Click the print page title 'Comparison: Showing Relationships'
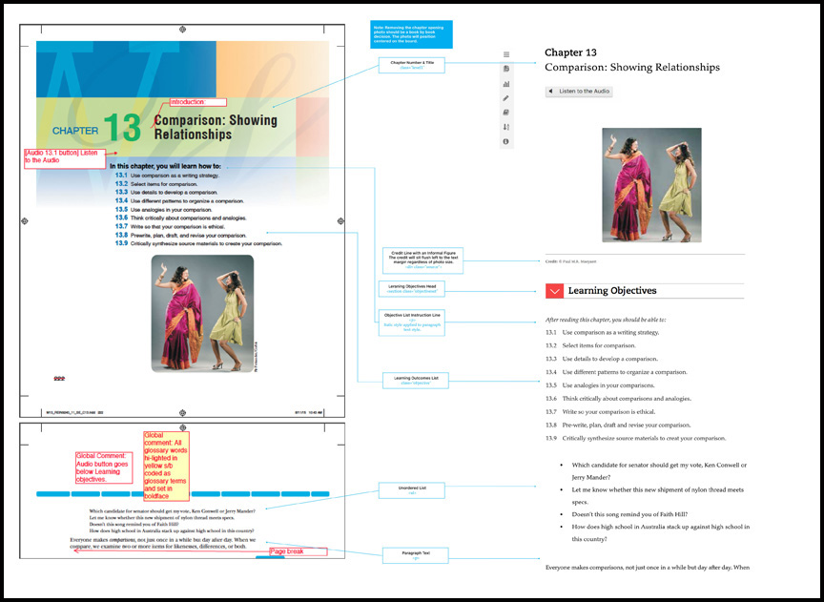824x602 pixels. (216, 127)
